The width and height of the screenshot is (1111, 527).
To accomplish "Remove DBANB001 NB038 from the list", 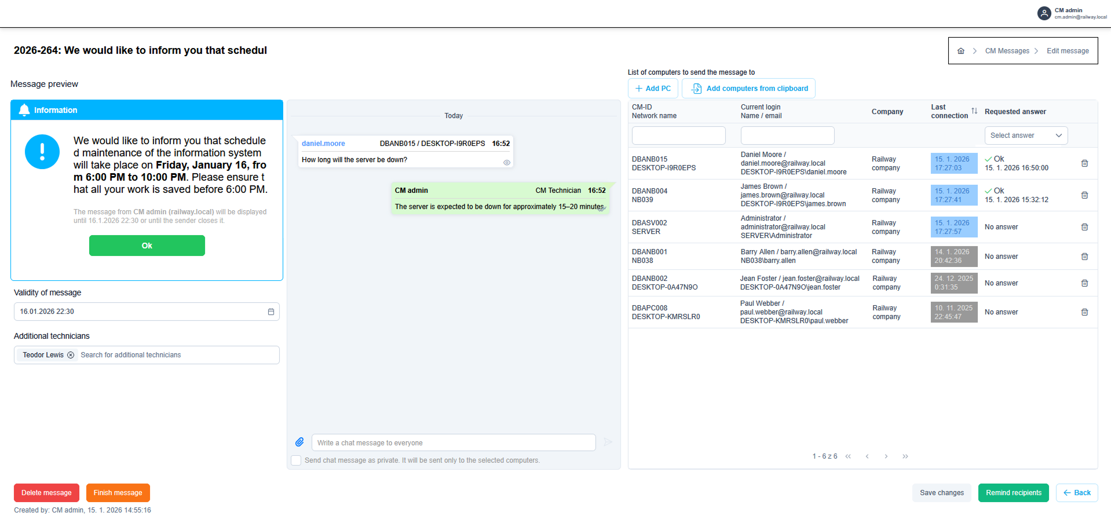I will click(1084, 257).
